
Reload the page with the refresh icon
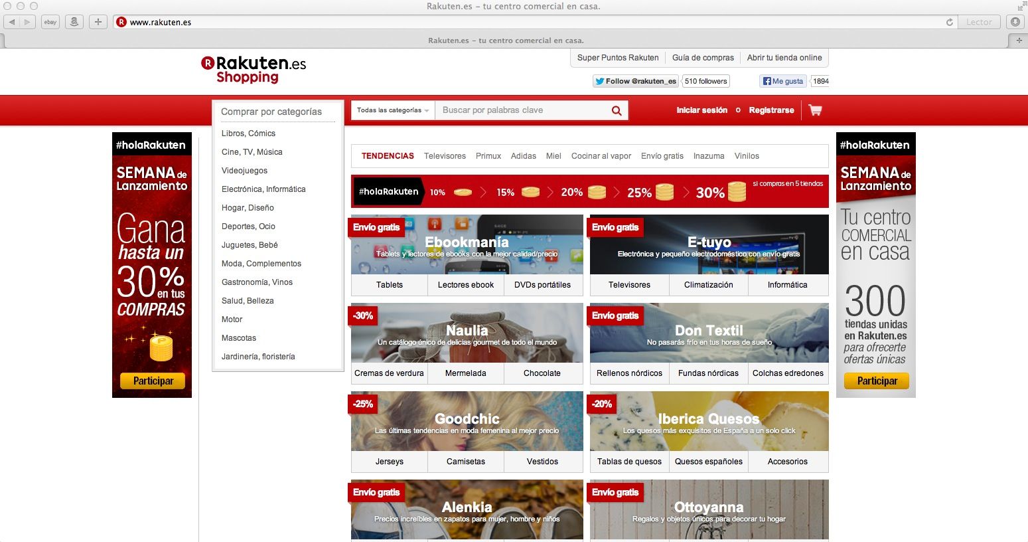click(x=950, y=22)
